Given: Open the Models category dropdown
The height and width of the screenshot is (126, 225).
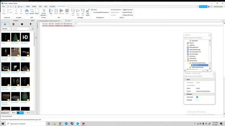Looking at the screenshot, I should tap(6, 29).
